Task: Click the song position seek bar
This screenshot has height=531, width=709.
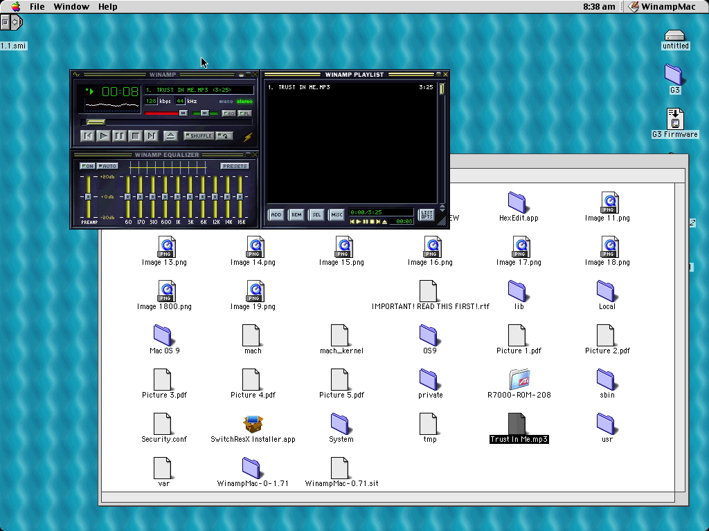Action: [166, 122]
